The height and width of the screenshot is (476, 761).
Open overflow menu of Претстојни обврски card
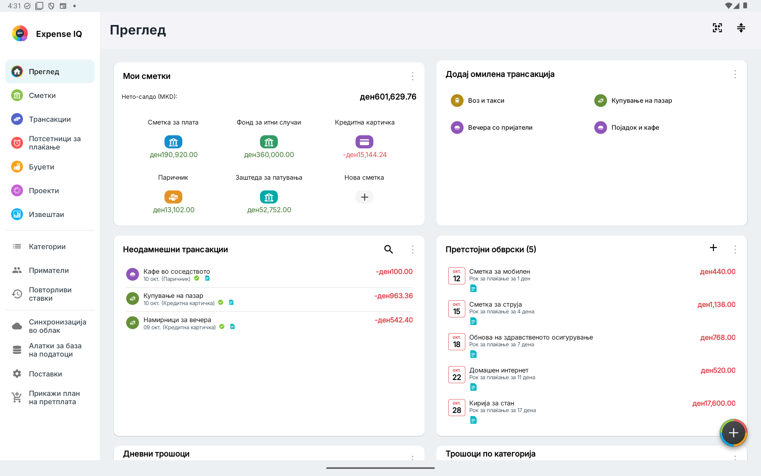[x=735, y=250]
